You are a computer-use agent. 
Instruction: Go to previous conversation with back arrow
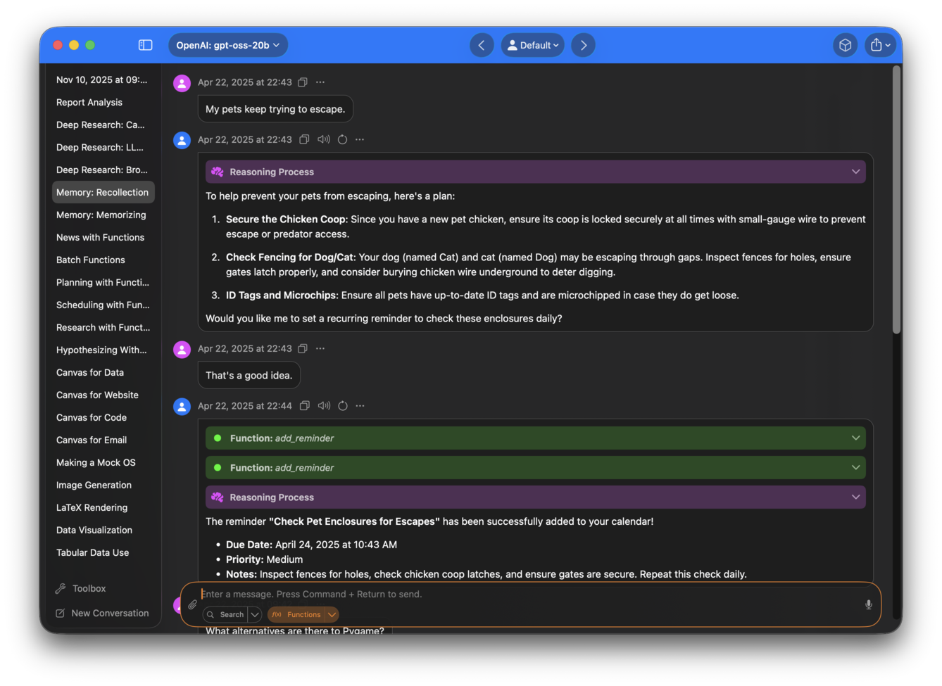pyautogui.click(x=482, y=45)
